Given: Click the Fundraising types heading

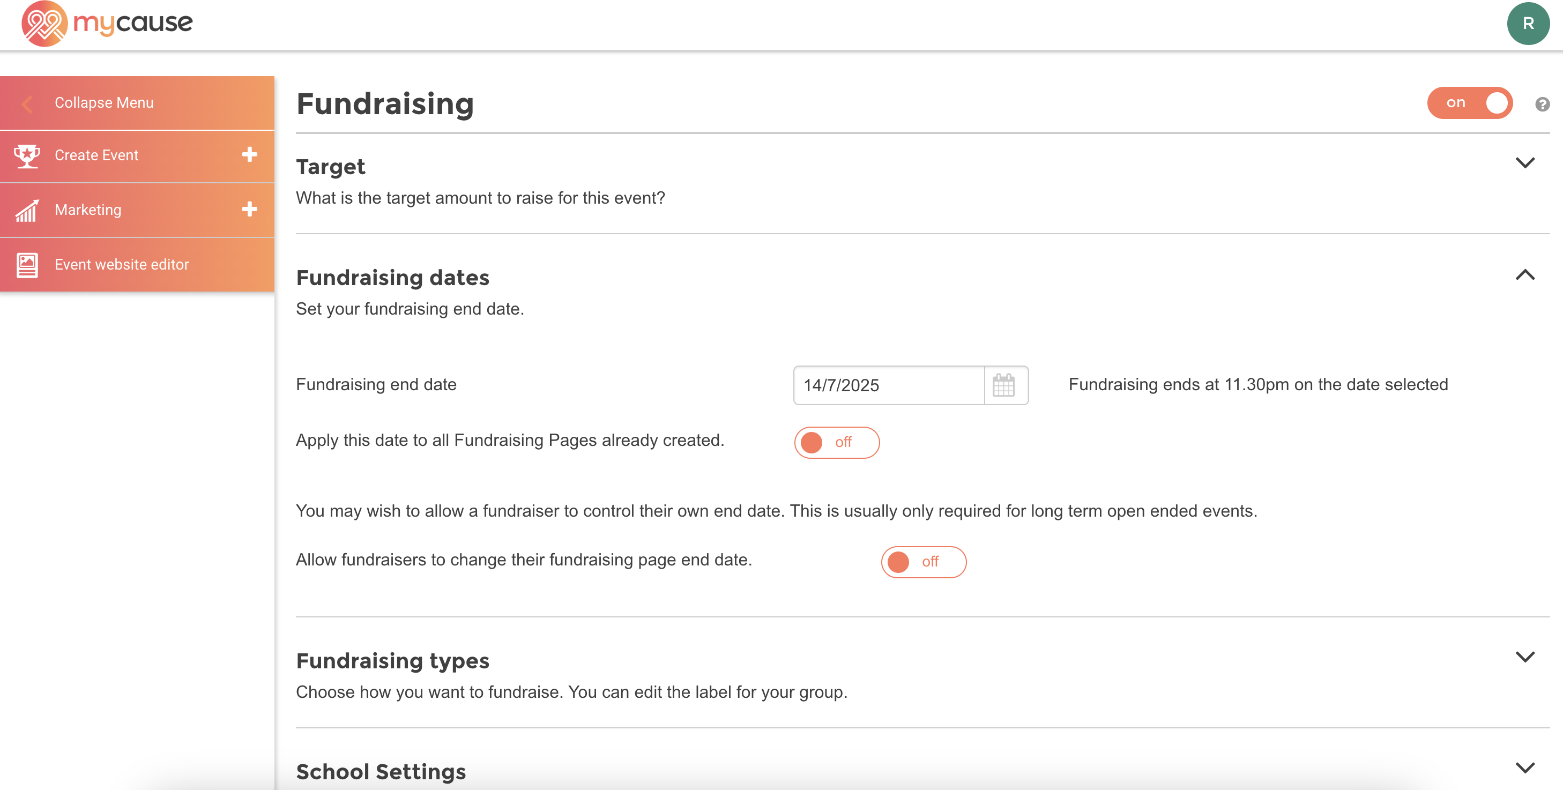Looking at the screenshot, I should (392, 660).
